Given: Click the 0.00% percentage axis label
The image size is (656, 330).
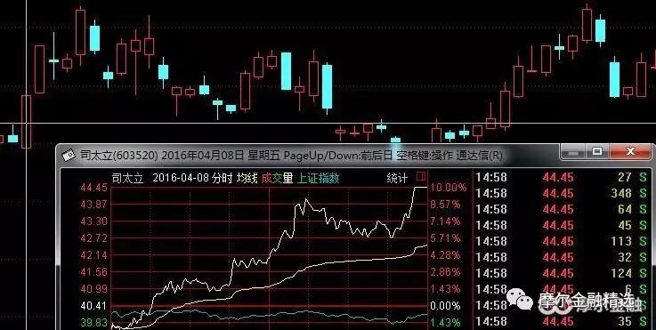Looking at the screenshot, I should [446, 306].
